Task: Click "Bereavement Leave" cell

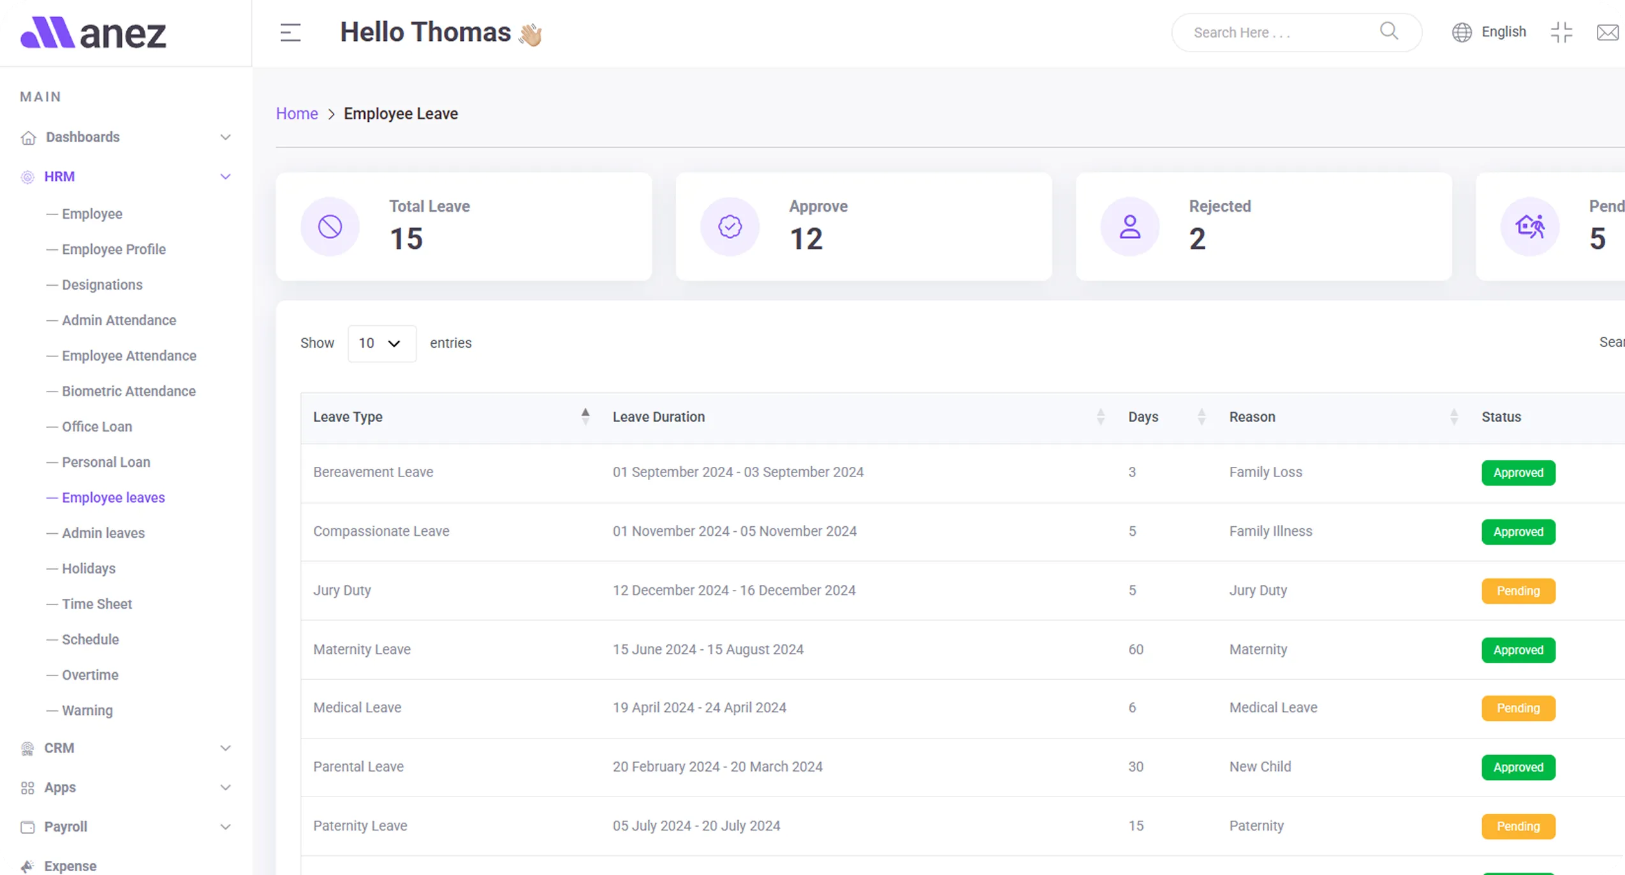Action: tap(373, 472)
